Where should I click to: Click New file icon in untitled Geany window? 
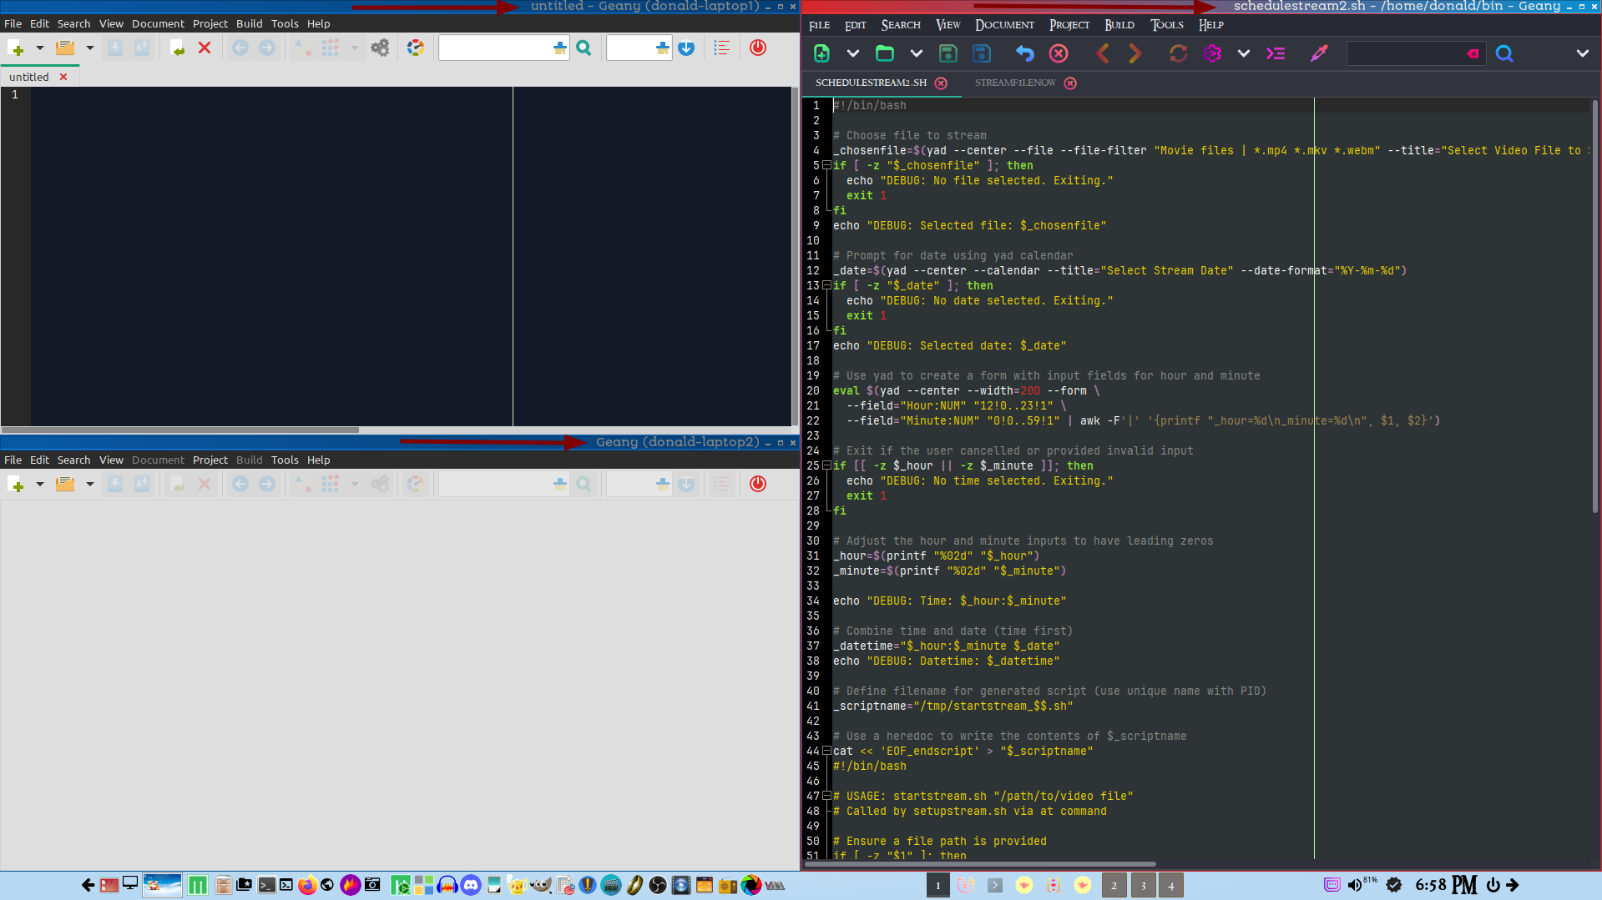click(x=16, y=48)
